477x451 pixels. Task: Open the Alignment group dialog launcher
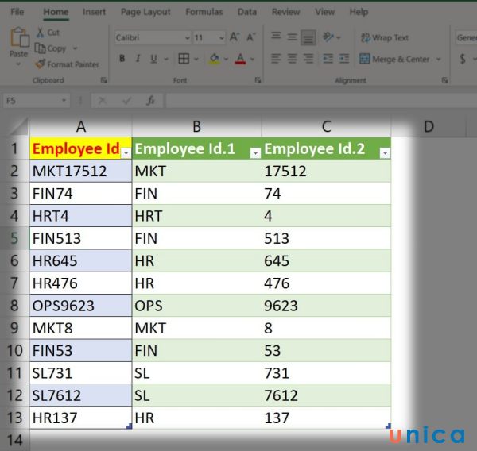[444, 80]
